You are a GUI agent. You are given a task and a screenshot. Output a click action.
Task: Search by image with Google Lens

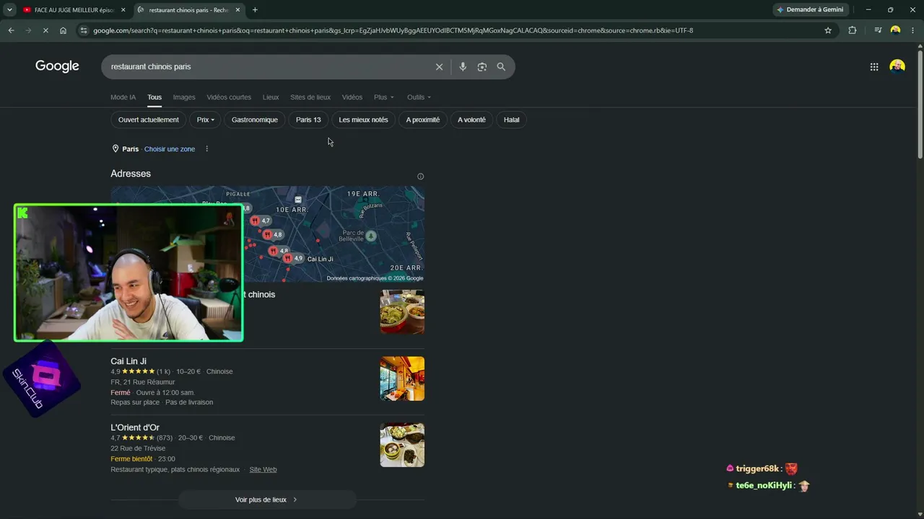click(481, 67)
